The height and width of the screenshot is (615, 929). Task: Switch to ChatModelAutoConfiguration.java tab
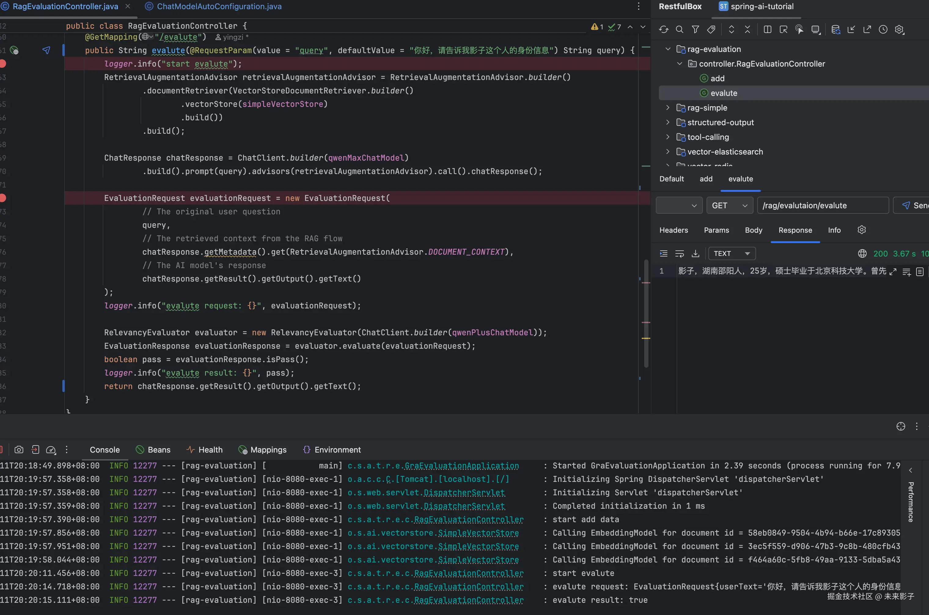click(x=218, y=6)
